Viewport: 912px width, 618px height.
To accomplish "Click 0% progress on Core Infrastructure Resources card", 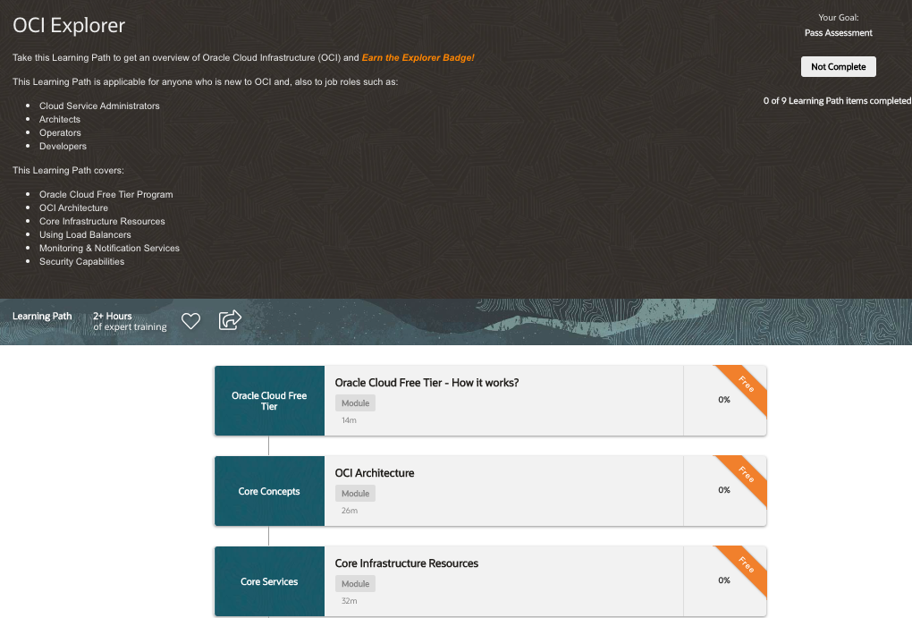I will pos(723,580).
